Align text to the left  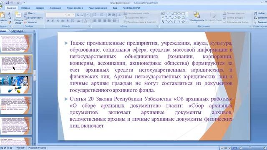[95, 21]
